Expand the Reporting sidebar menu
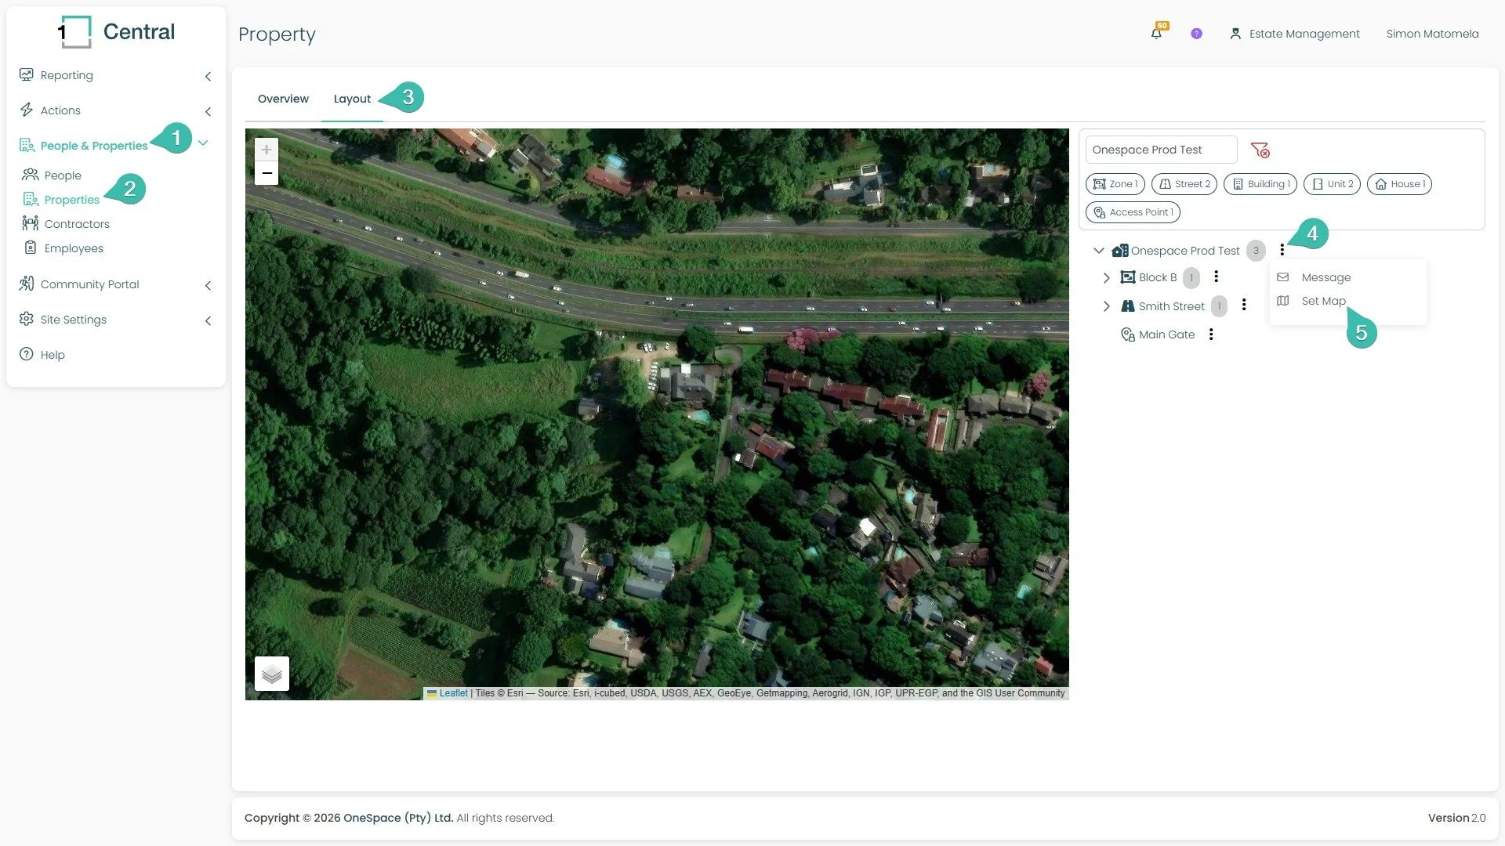 click(x=115, y=75)
